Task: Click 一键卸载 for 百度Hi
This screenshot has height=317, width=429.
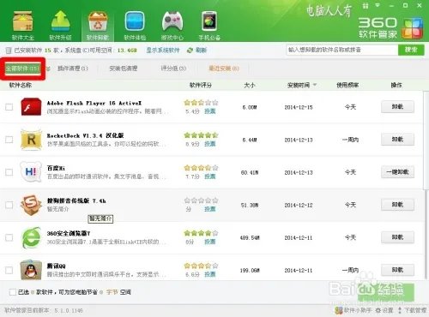Action: tap(397, 172)
